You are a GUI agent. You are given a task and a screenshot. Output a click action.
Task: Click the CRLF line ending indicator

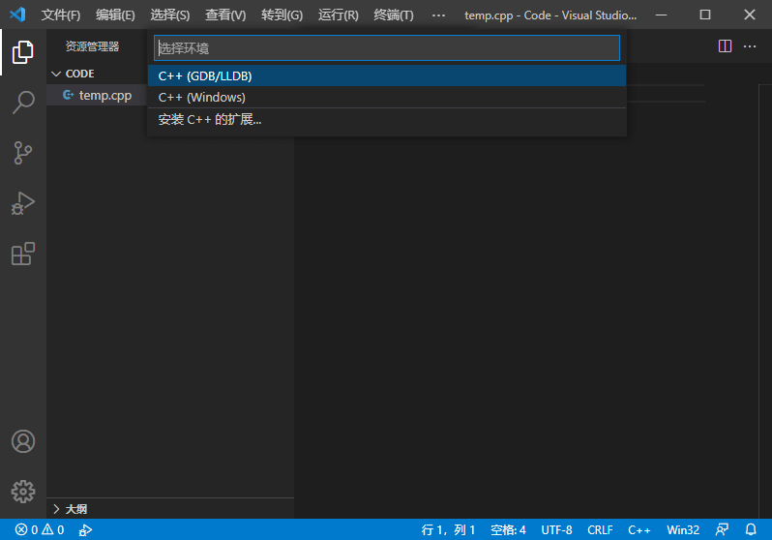point(600,529)
